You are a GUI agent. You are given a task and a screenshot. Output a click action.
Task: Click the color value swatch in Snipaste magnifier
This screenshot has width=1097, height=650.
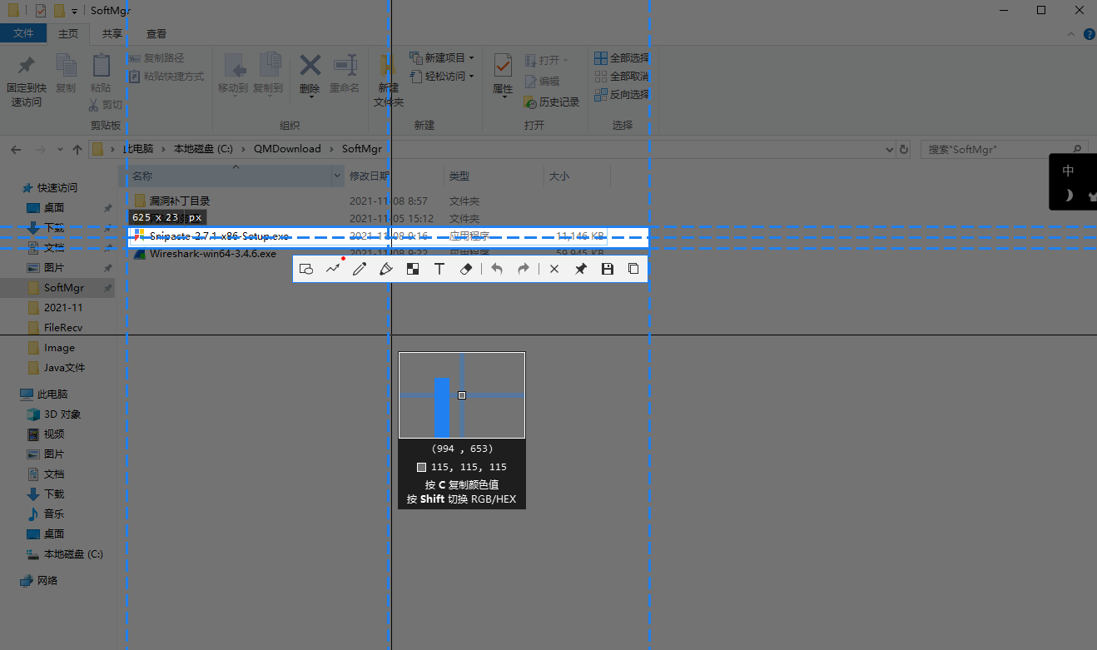pos(421,467)
